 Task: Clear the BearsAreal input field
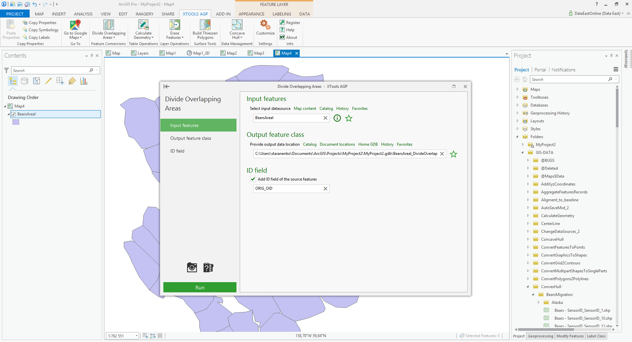[325, 118]
